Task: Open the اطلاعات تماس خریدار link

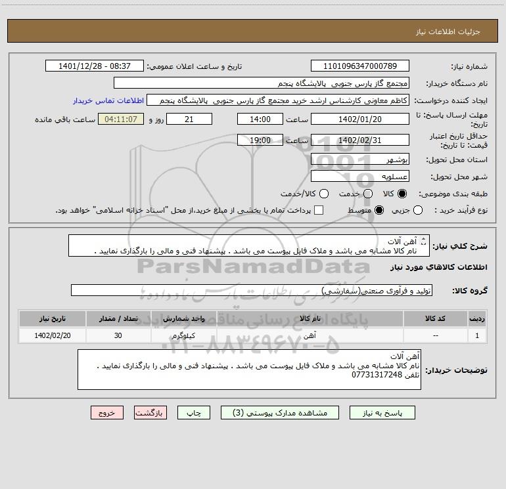Action: [x=108, y=100]
